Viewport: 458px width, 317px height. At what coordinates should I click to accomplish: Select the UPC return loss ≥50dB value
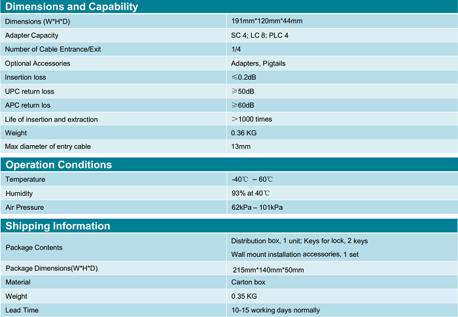(x=243, y=91)
